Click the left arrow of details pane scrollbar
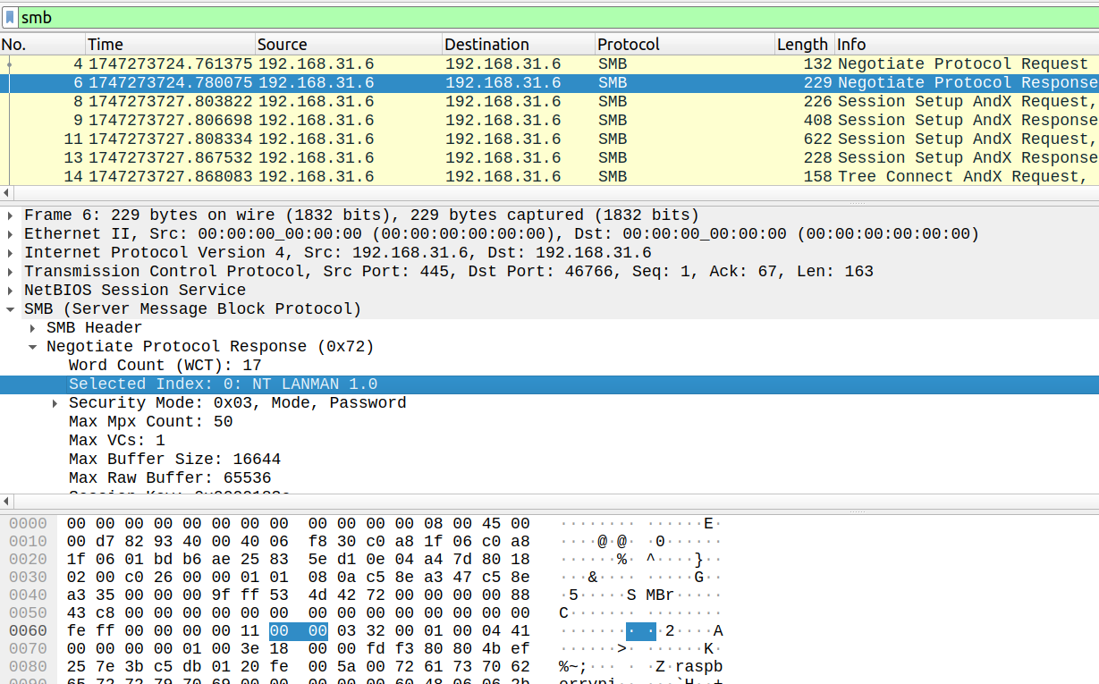This screenshot has width=1099, height=684. coord(7,501)
